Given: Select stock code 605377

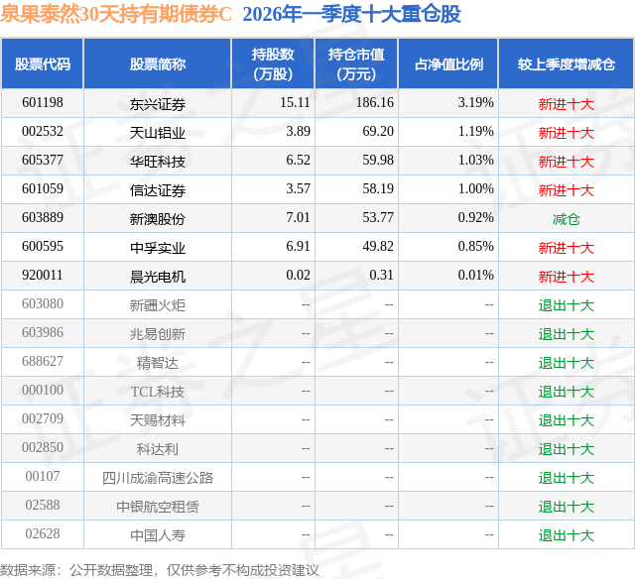Looking at the screenshot, I should tap(43, 160).
